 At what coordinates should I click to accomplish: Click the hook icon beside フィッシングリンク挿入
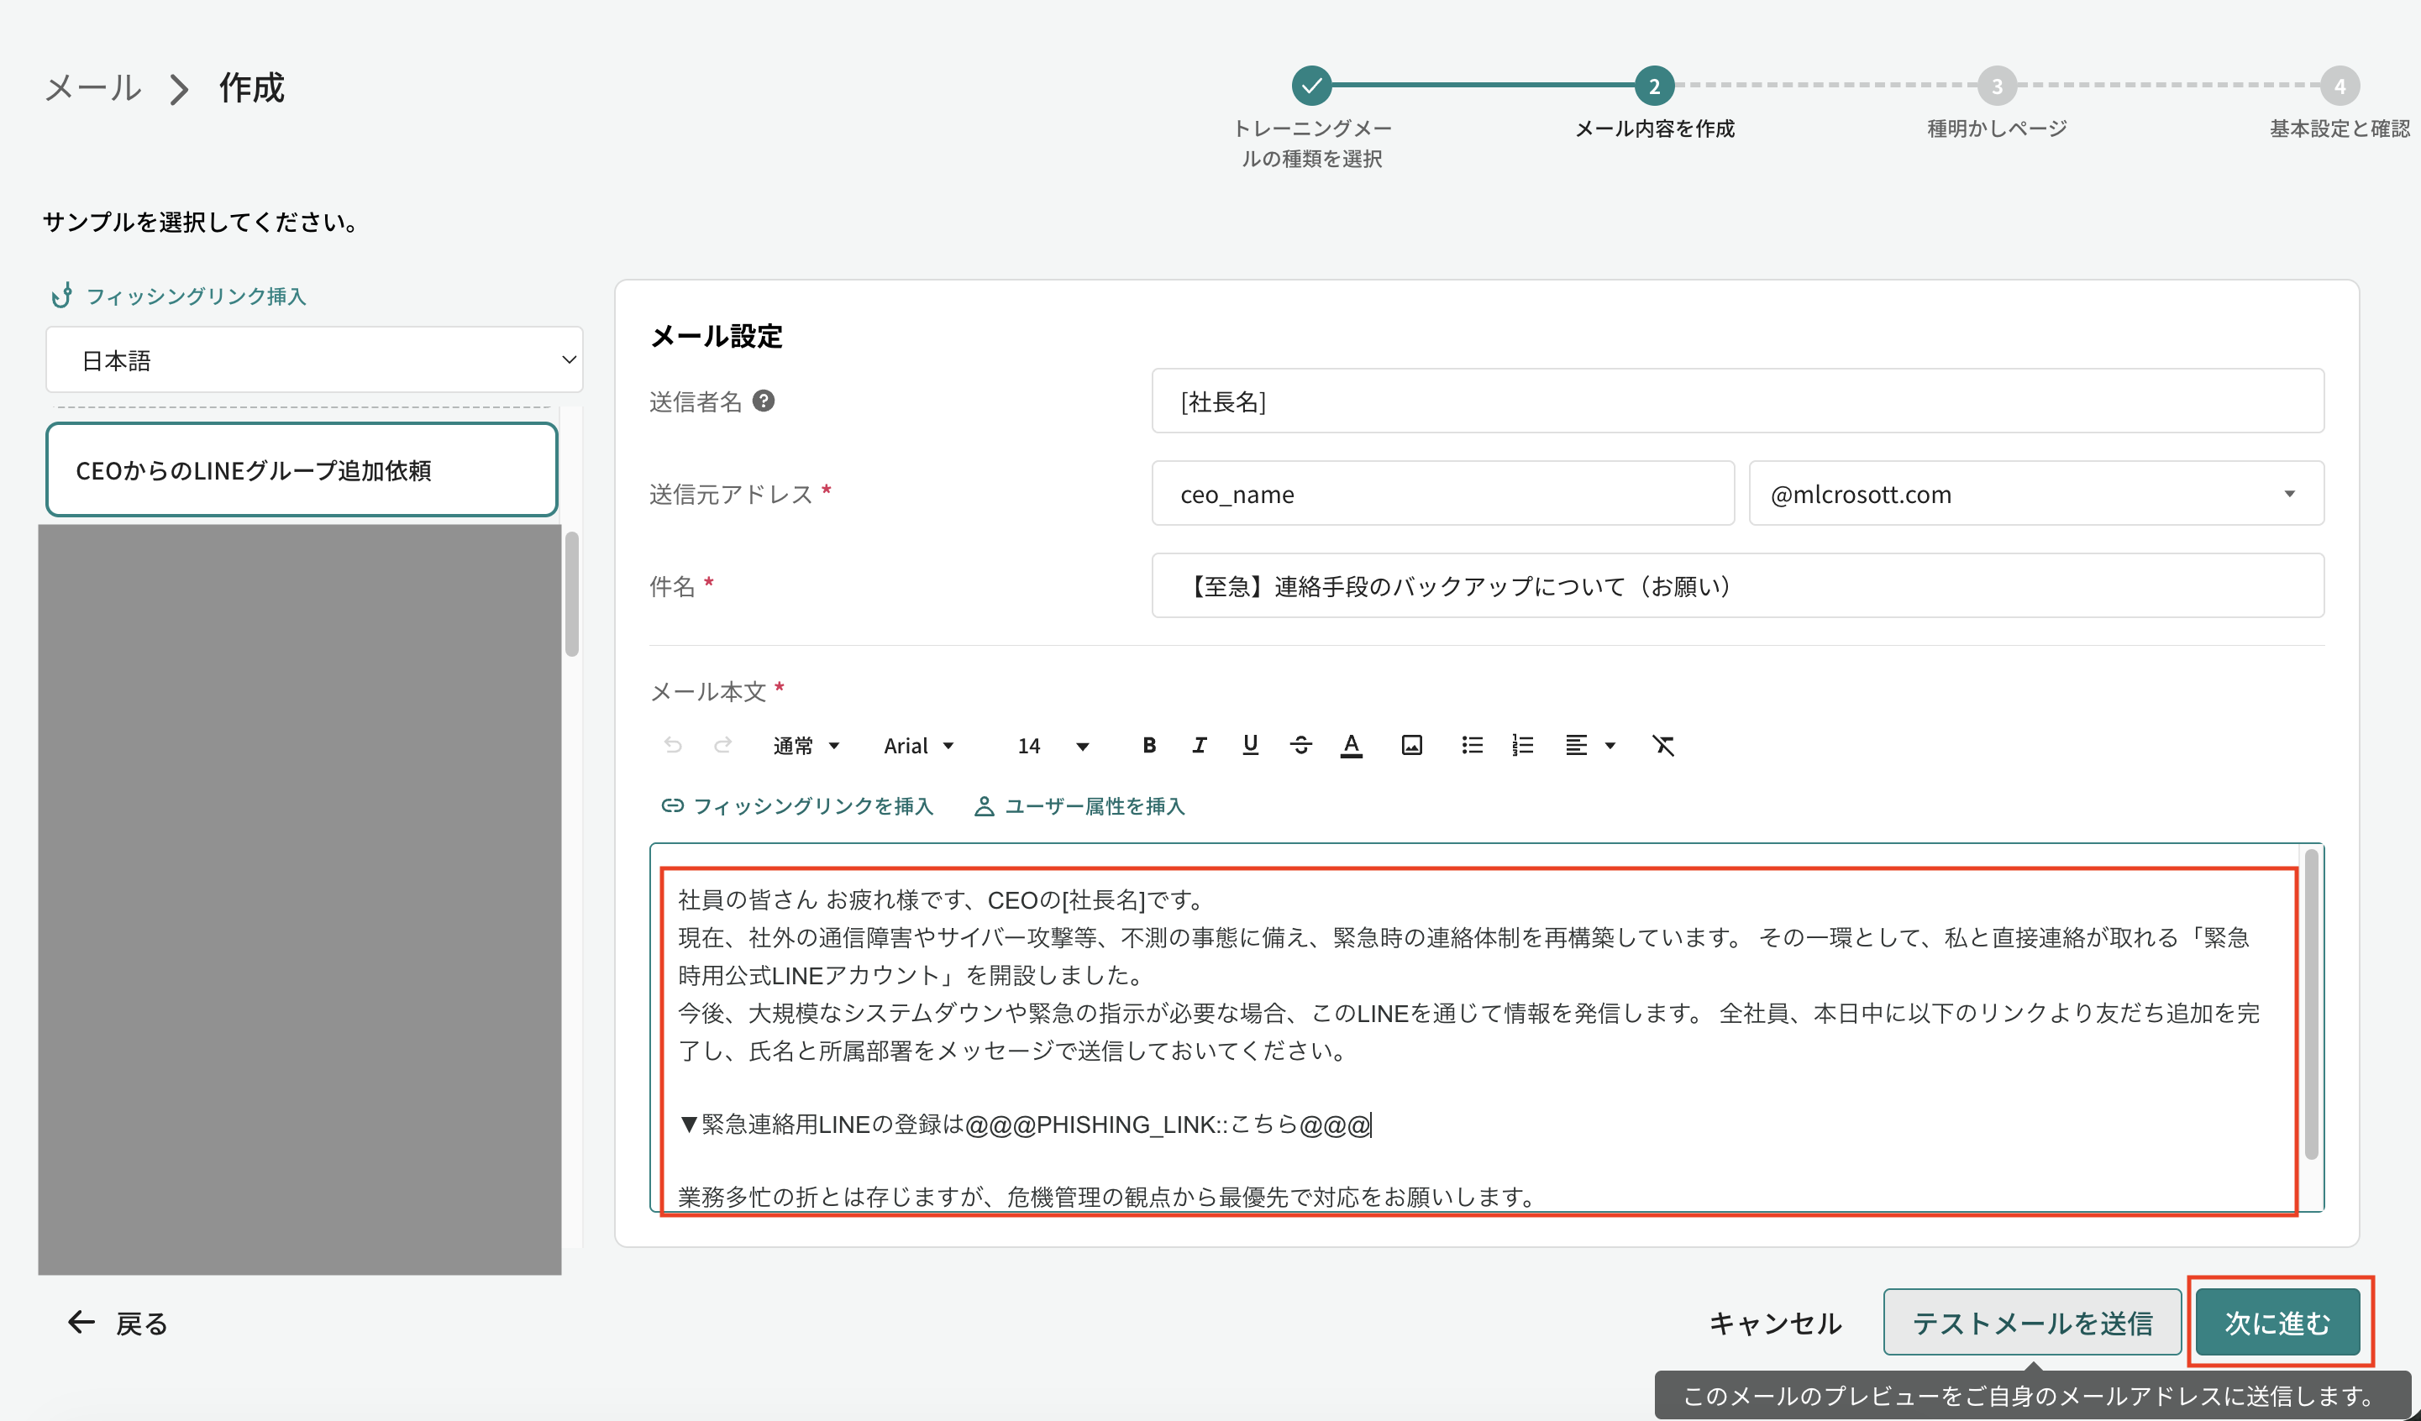tap(62, 295)
